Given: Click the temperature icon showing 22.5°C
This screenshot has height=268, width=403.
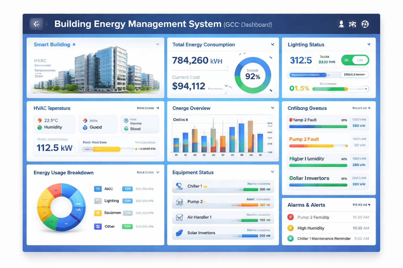Looking at the screenshot, I should pyautogui.click(x=40, y=120).
